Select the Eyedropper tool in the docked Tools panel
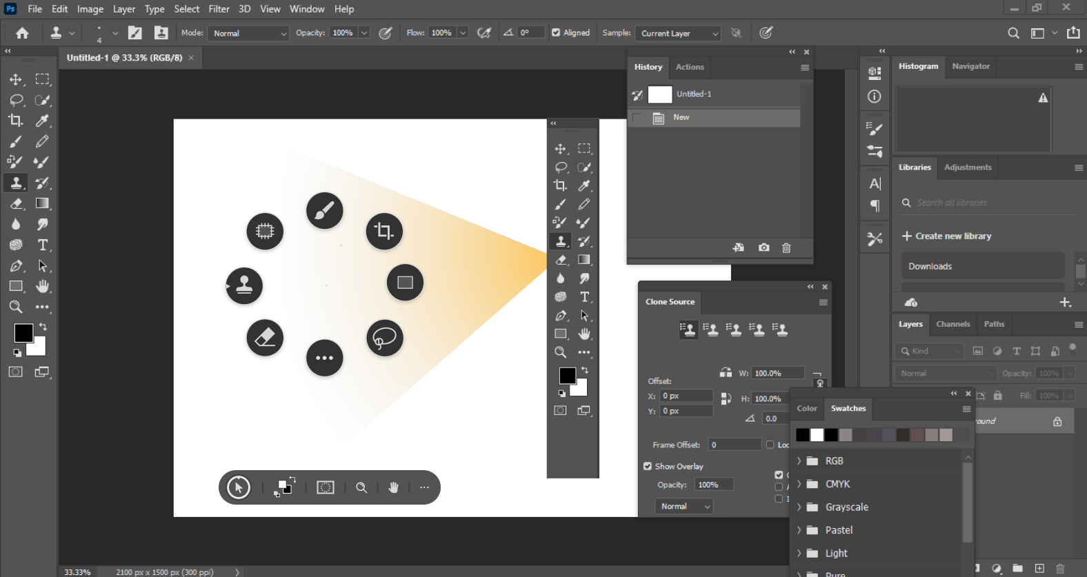Image resolution: width=1087 pixels, height=577 pixels. [43, 121]
